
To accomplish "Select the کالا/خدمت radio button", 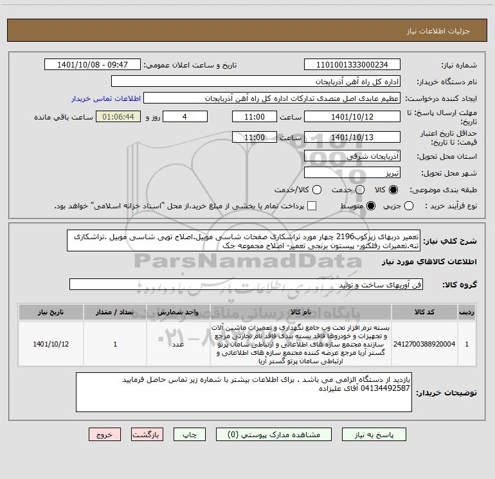I will click(317, 190).
